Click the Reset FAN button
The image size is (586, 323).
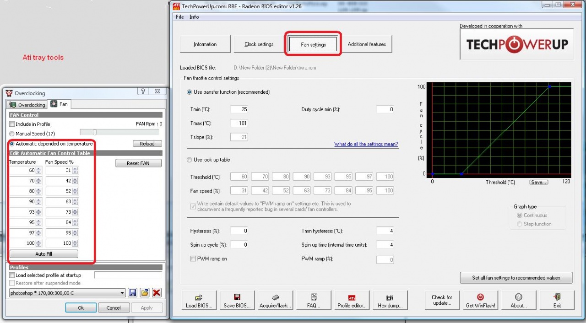click(x=138, y=163)
